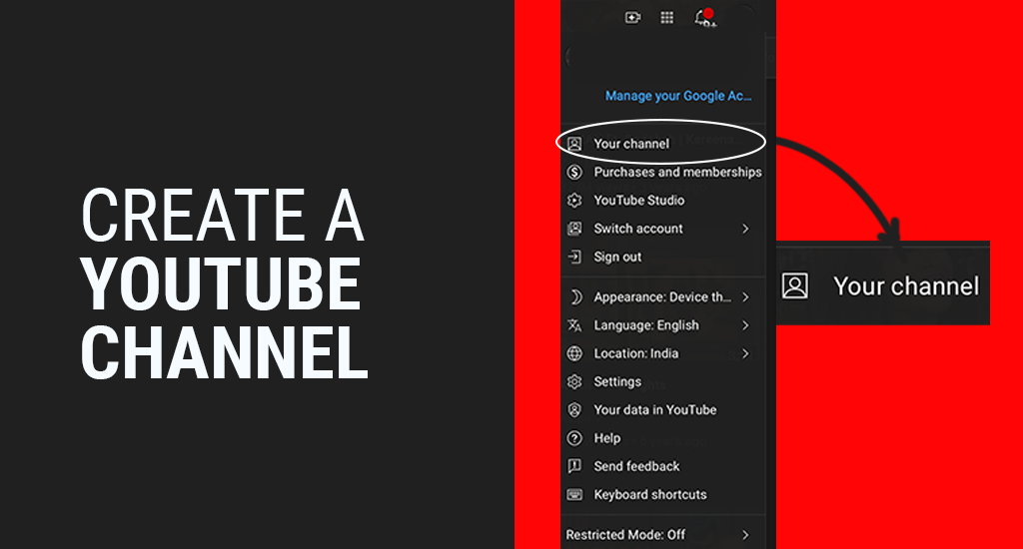Click the Location globe icon
Viewport: 1023px width, 549px height.
[574, 353]
